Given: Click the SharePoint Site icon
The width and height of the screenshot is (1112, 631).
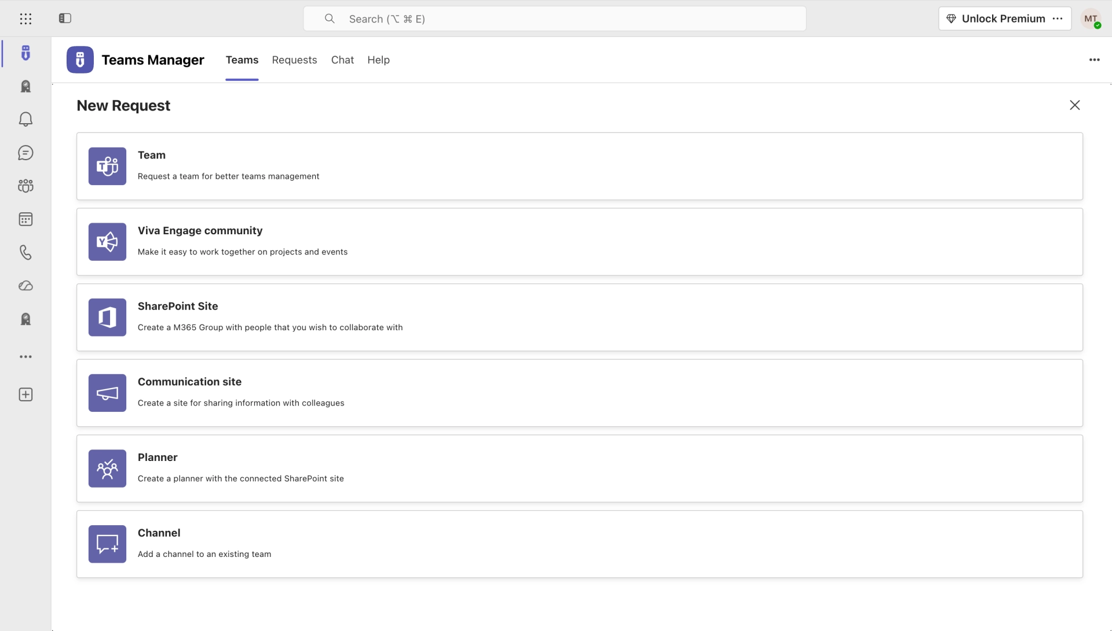Looking at the screenshot, I should 107,318.
